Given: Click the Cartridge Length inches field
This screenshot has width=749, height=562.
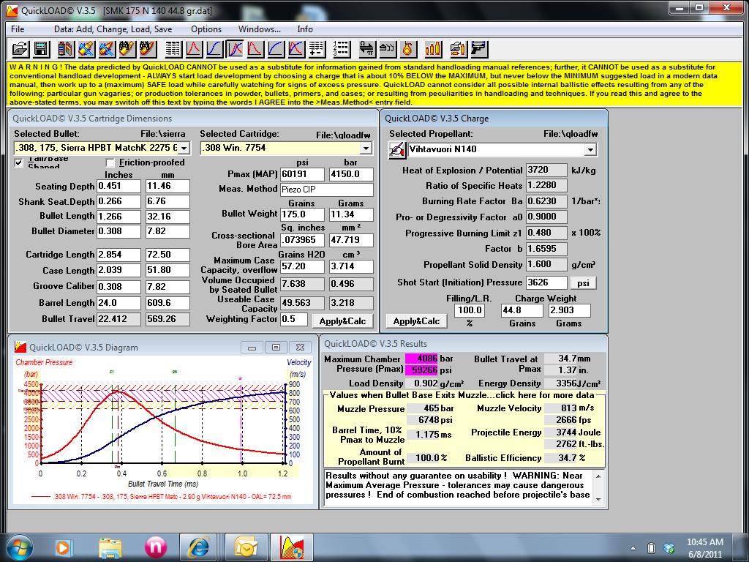Looking at the screenshot, I should tap(119, 255).
